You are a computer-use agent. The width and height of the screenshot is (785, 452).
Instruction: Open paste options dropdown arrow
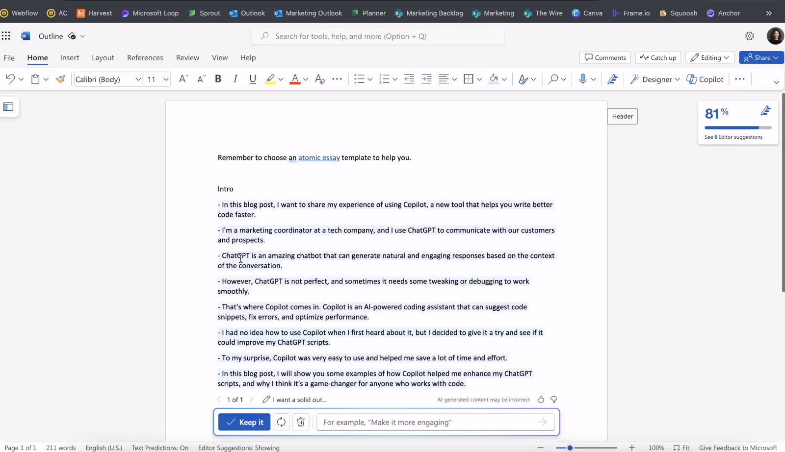click(46, 79)
